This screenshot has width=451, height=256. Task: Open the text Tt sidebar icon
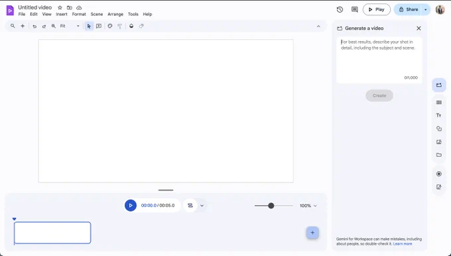point(439,115)
